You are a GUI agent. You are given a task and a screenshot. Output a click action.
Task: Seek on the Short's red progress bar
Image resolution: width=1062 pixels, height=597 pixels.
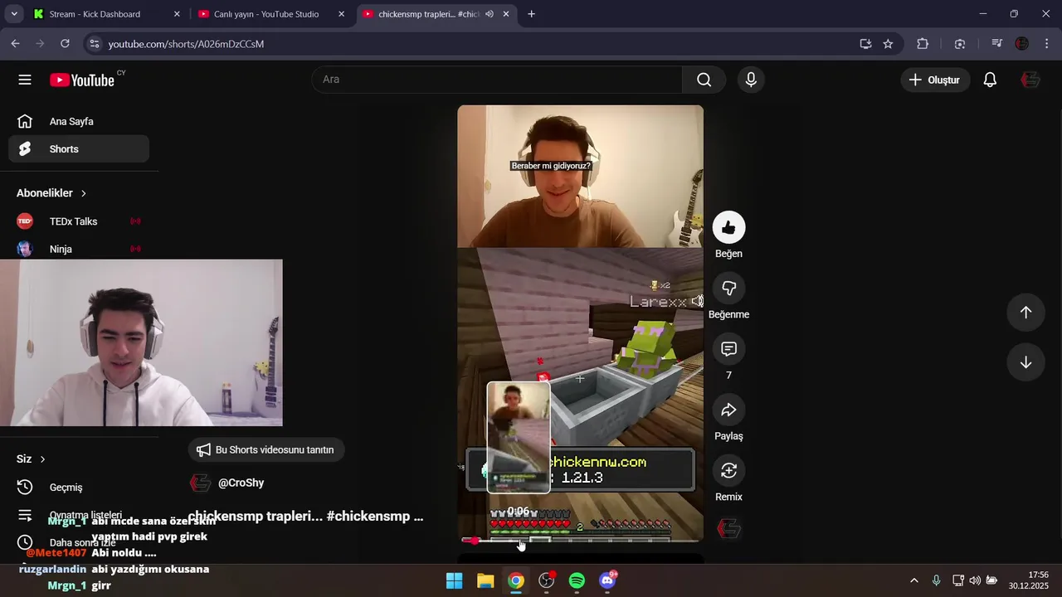click(x=581, y=541)
